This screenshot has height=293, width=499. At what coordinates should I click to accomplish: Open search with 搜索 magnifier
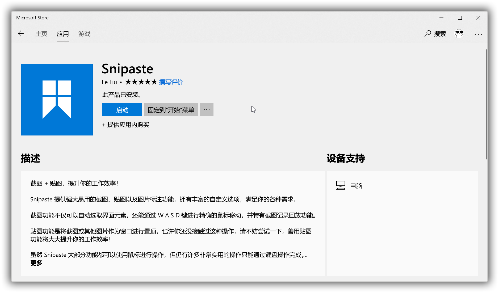tap(435, 34)
